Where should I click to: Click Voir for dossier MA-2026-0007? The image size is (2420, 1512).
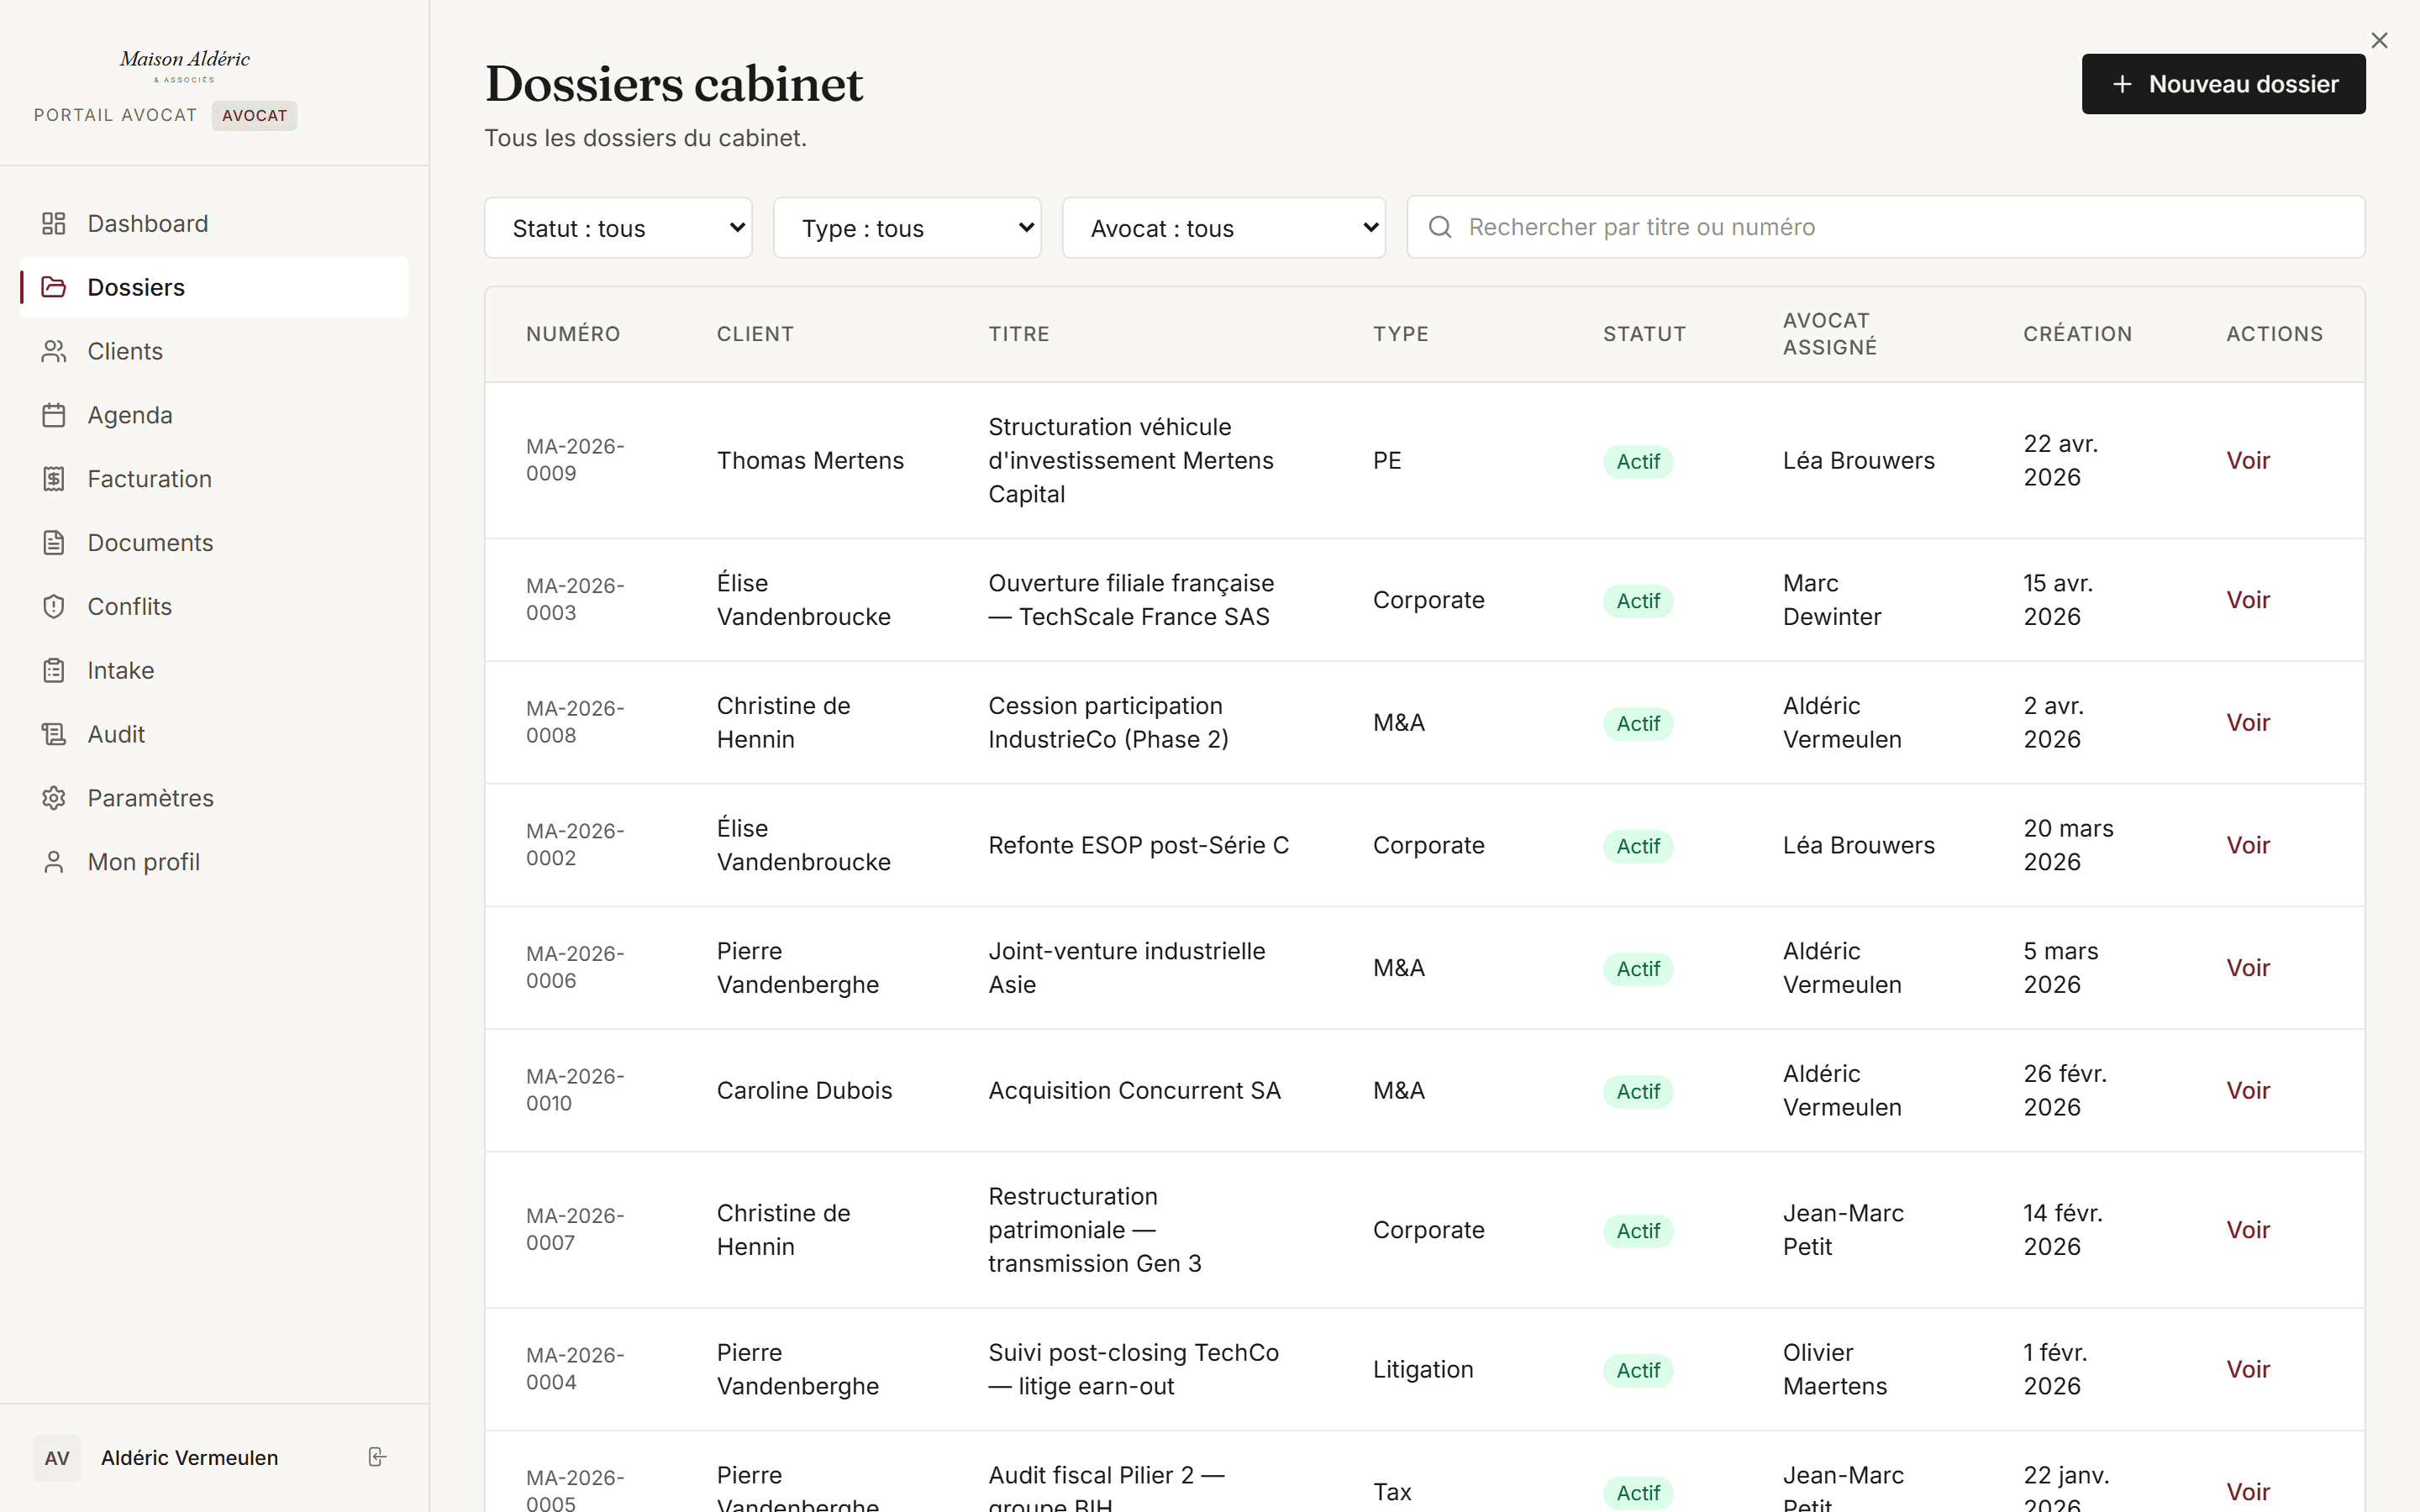click(2247, 1230)
